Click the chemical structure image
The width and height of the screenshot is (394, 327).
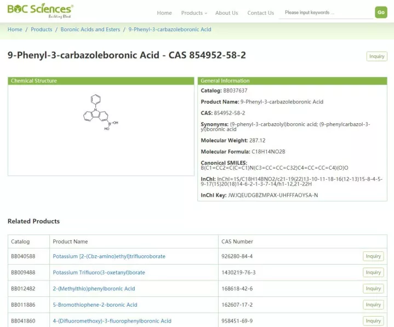[x=101, y=112]
